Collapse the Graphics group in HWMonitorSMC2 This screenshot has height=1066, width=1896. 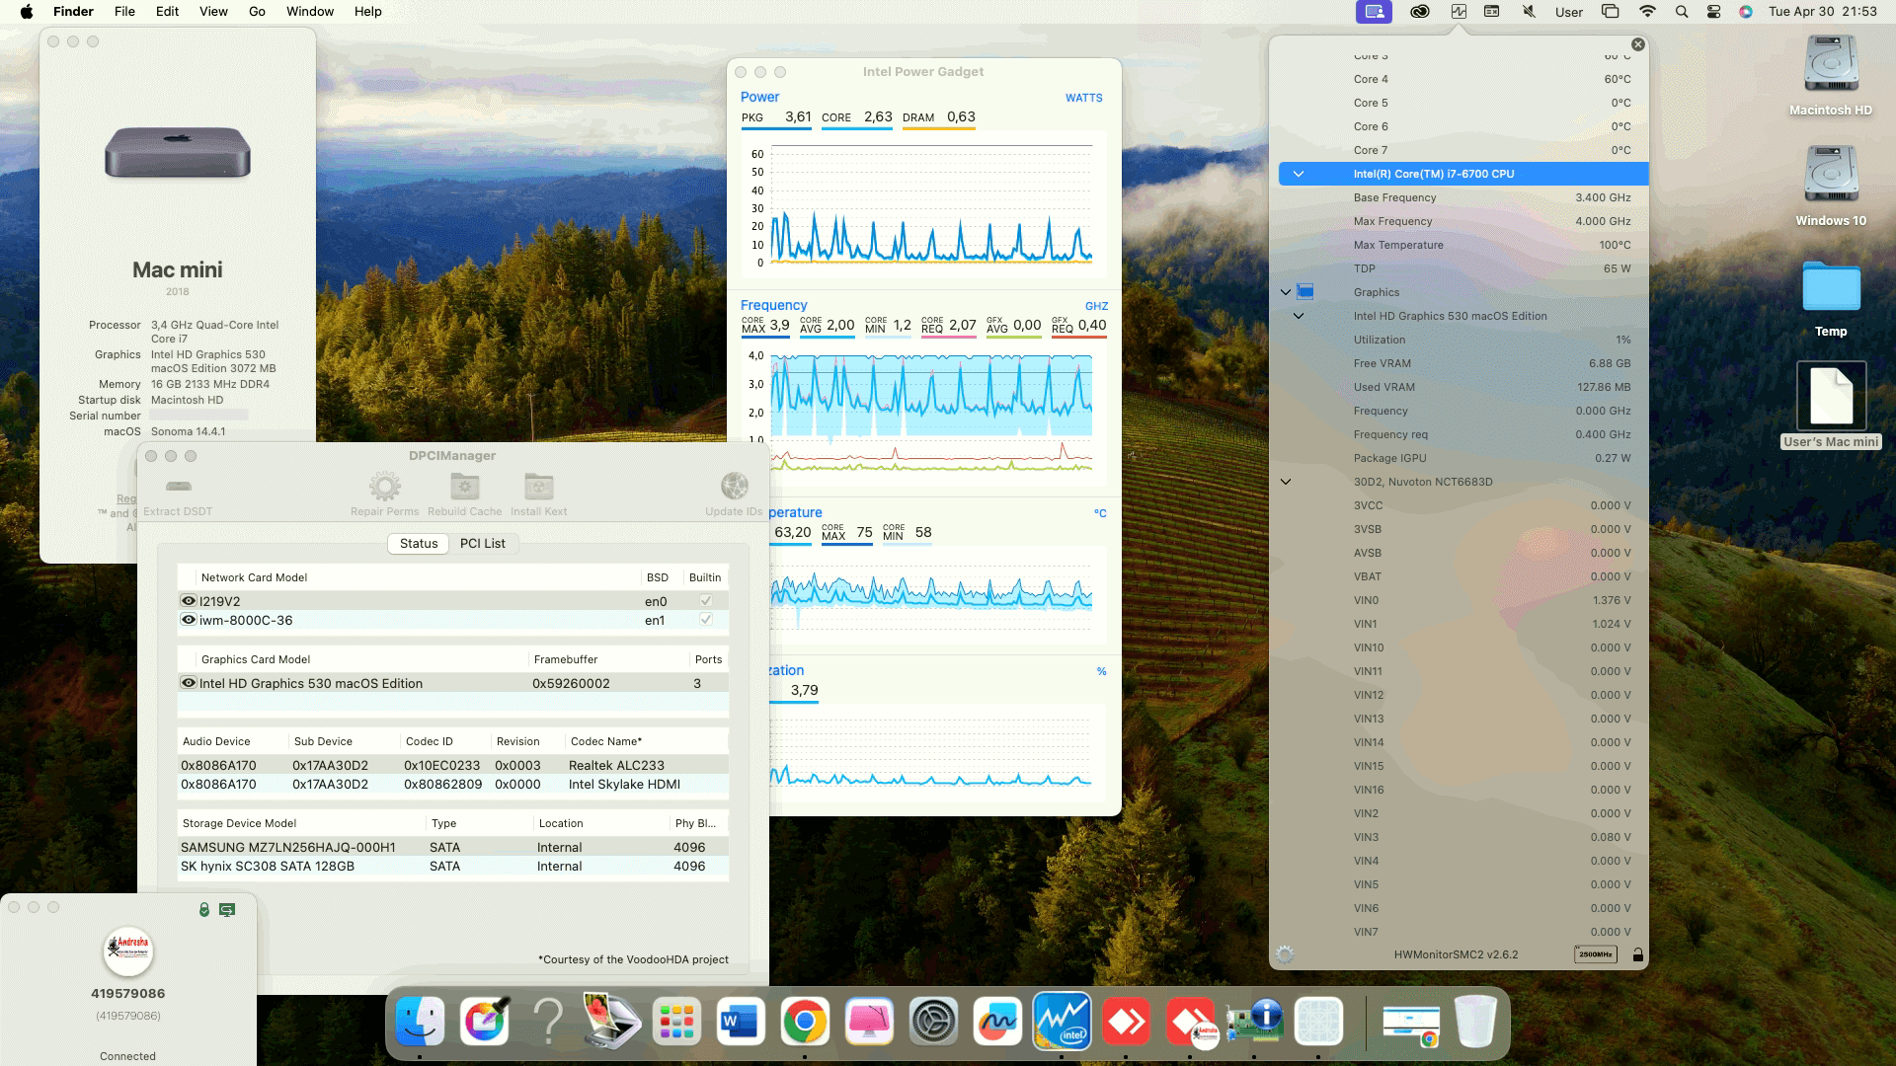[1285, 292]
